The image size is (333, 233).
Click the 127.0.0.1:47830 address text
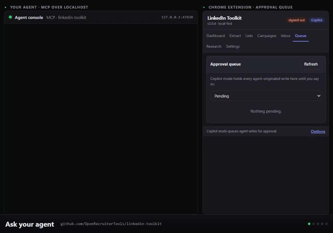coord(177,17)
